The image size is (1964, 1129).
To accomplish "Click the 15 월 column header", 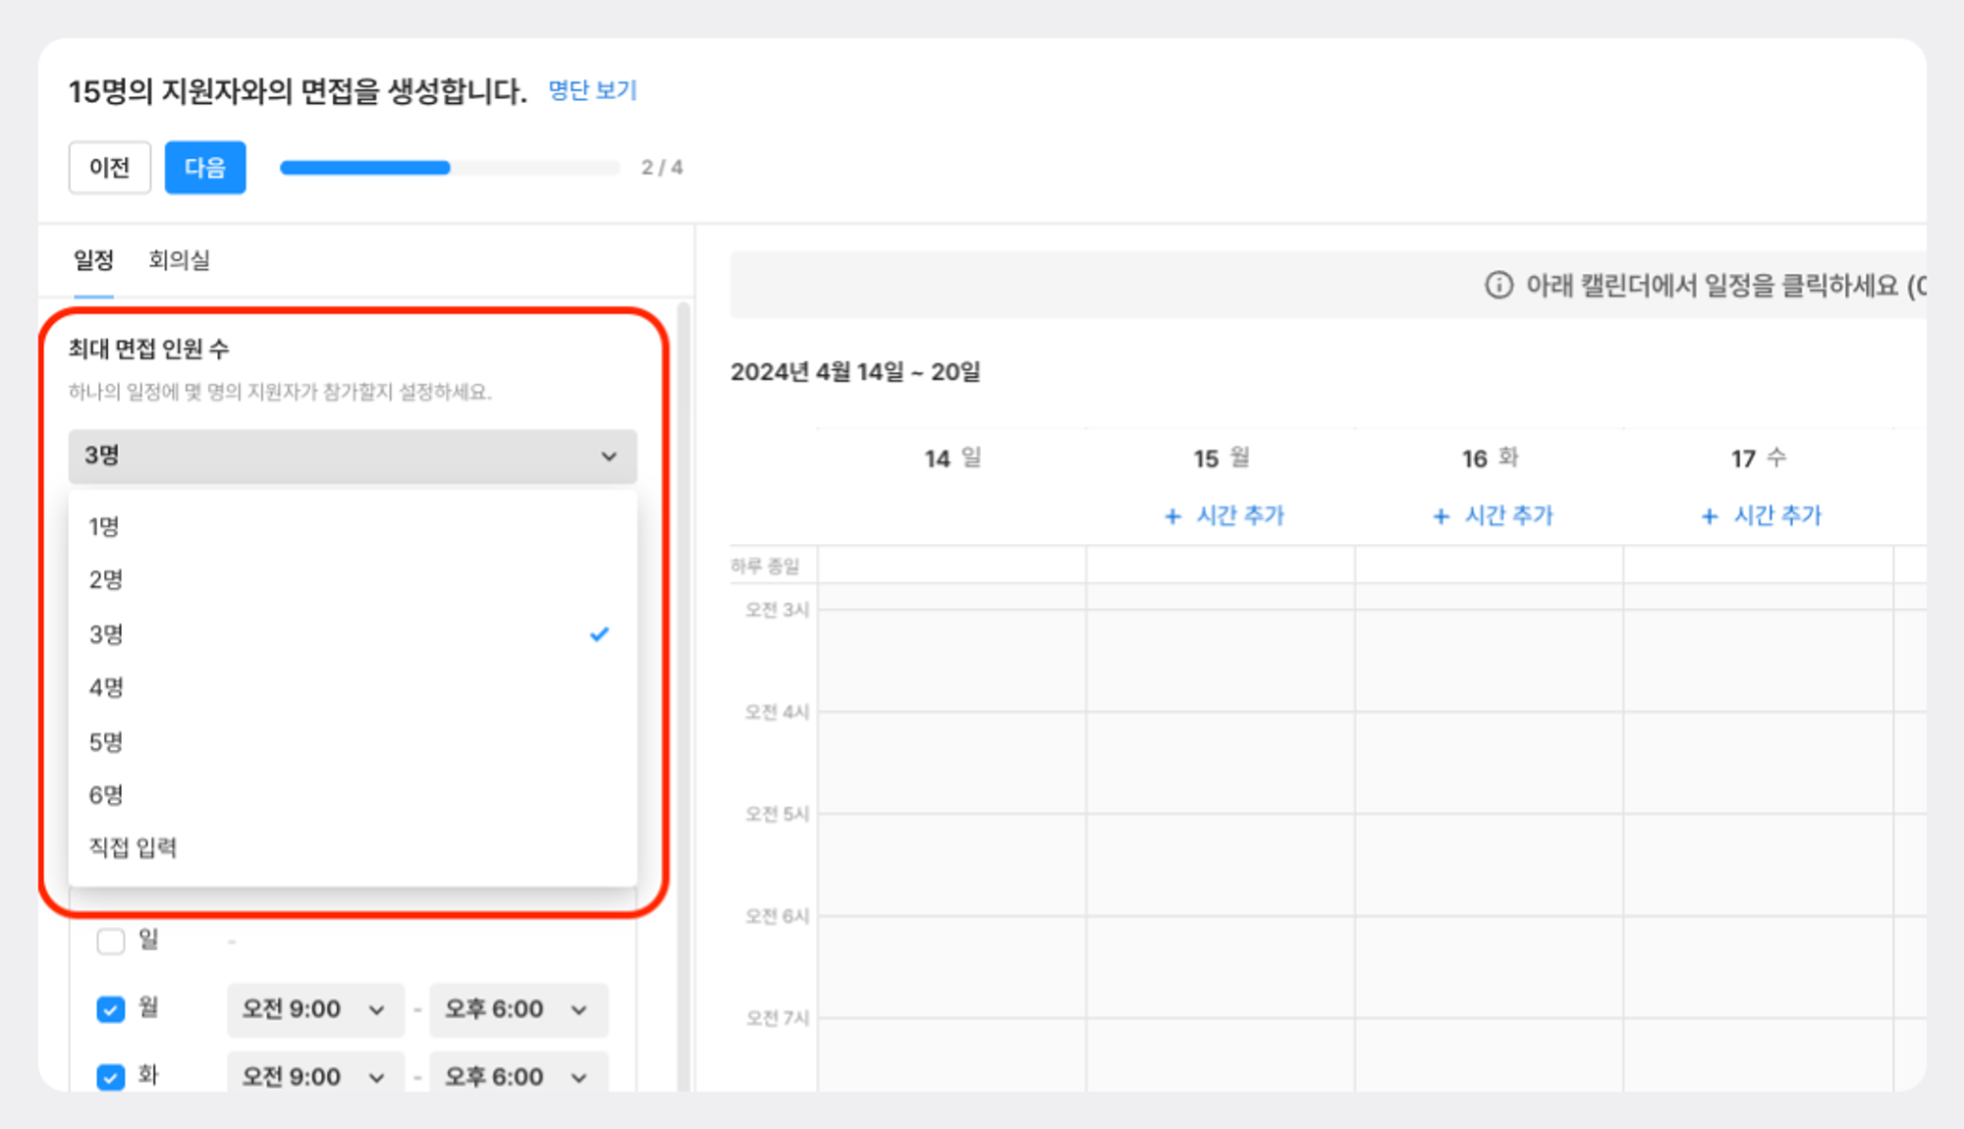I will 1221,458.
